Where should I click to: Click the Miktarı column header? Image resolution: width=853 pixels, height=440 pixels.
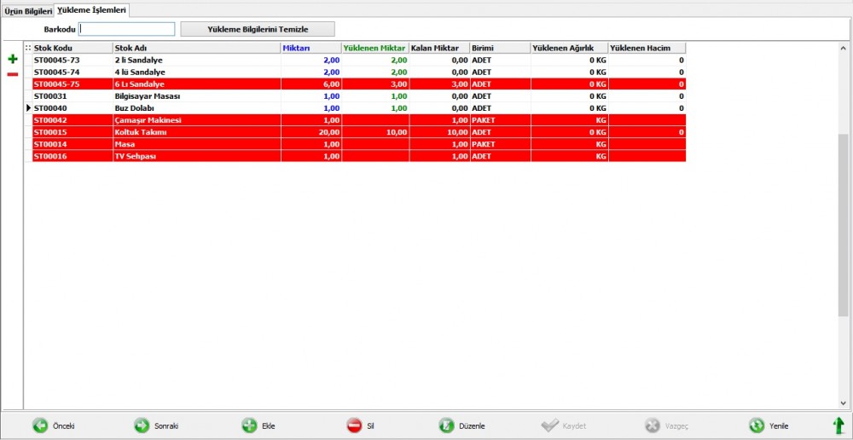(311, 48)
